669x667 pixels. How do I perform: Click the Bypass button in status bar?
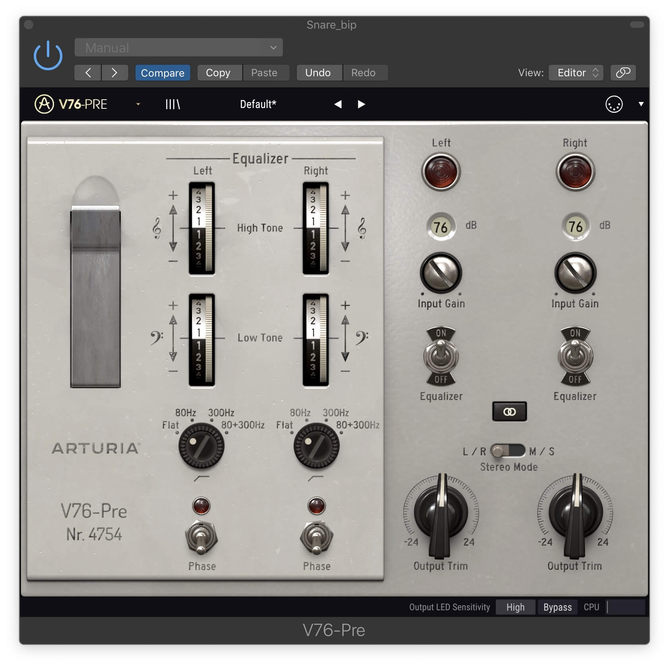(x=557, y=607)
